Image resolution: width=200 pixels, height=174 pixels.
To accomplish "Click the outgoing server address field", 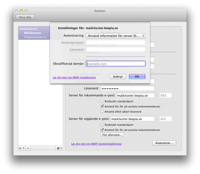I will pos(133,119).
